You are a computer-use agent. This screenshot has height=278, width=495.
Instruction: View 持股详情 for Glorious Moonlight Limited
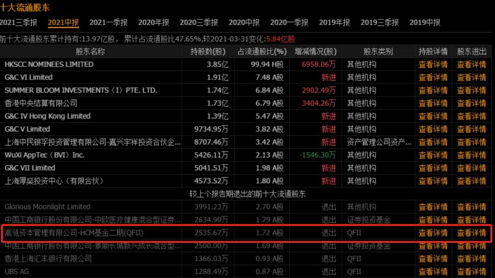(x=433, y=207)
